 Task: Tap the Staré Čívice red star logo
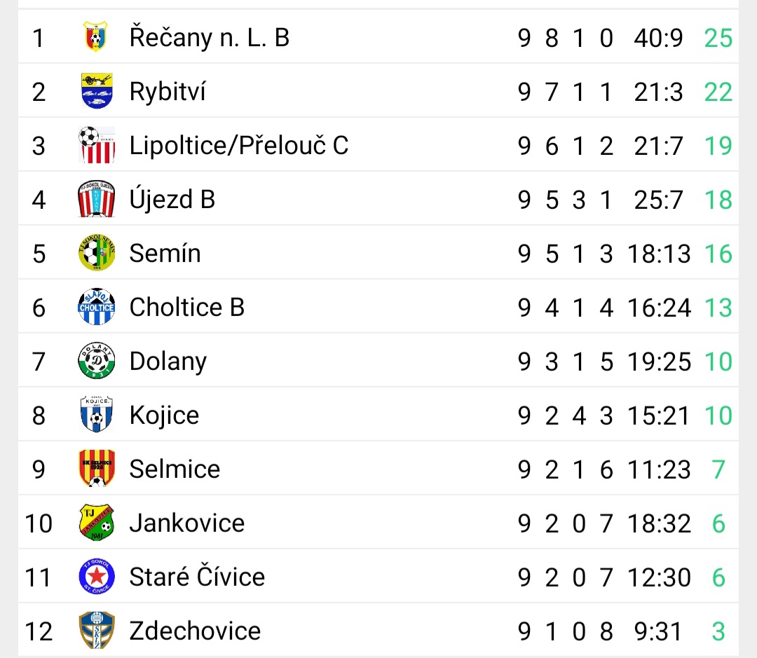pos(97,577)
